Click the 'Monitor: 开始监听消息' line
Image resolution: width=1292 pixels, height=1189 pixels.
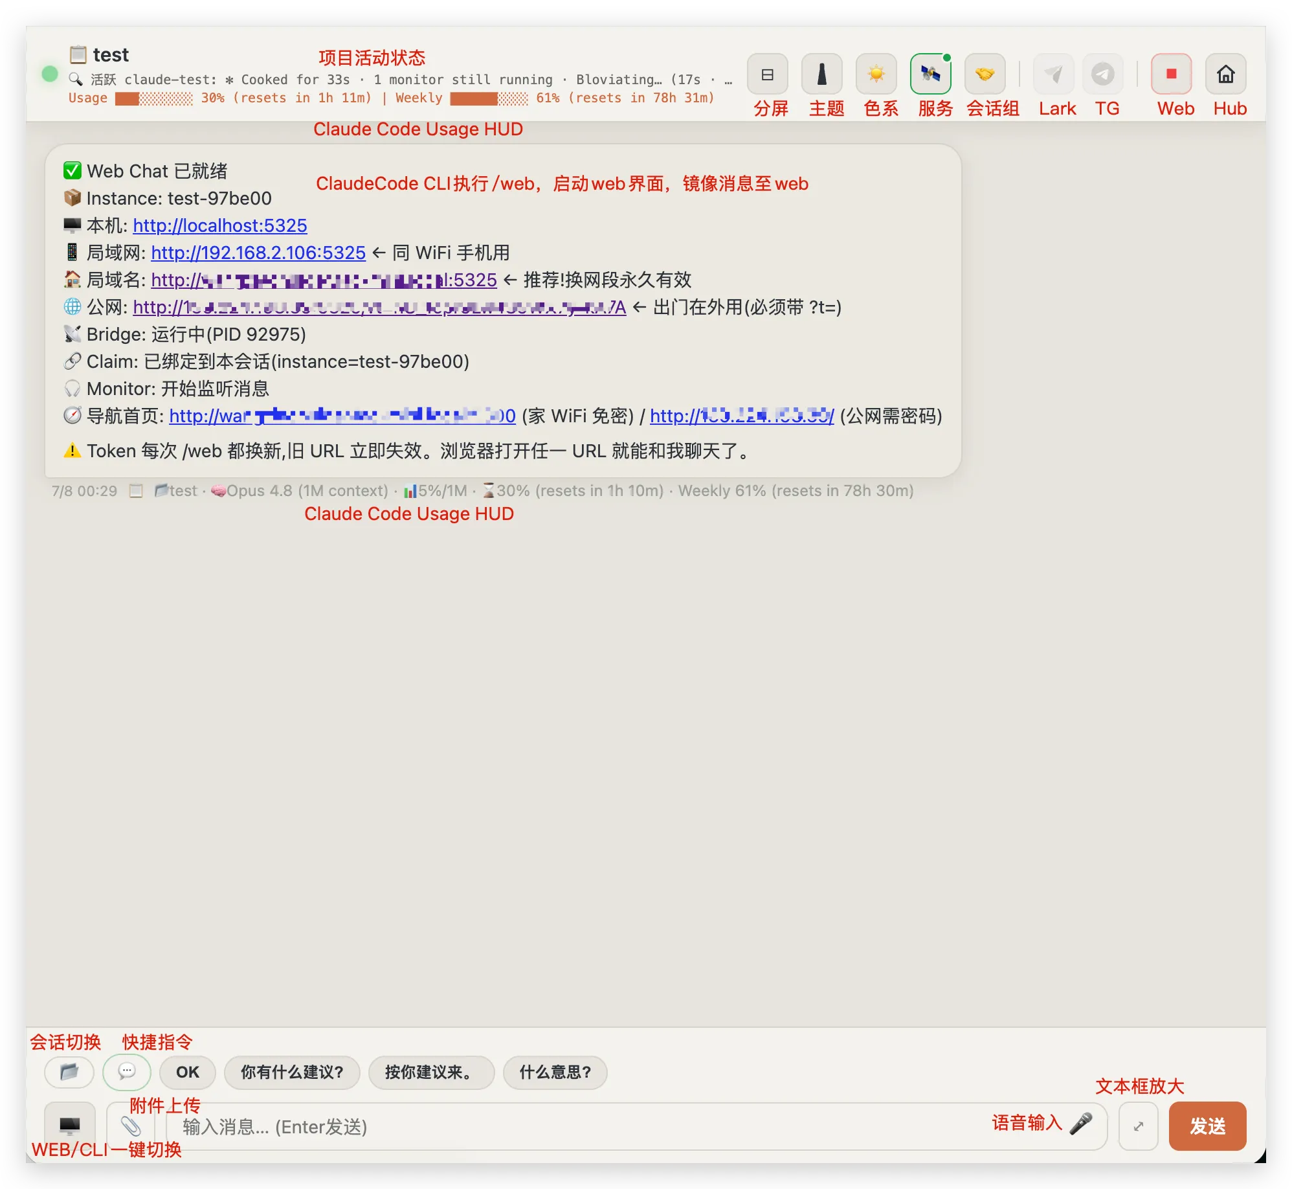coord(166,389)
